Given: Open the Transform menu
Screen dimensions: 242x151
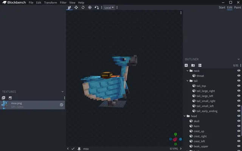Looking at the screenshot, I should (x=50, y=3).
